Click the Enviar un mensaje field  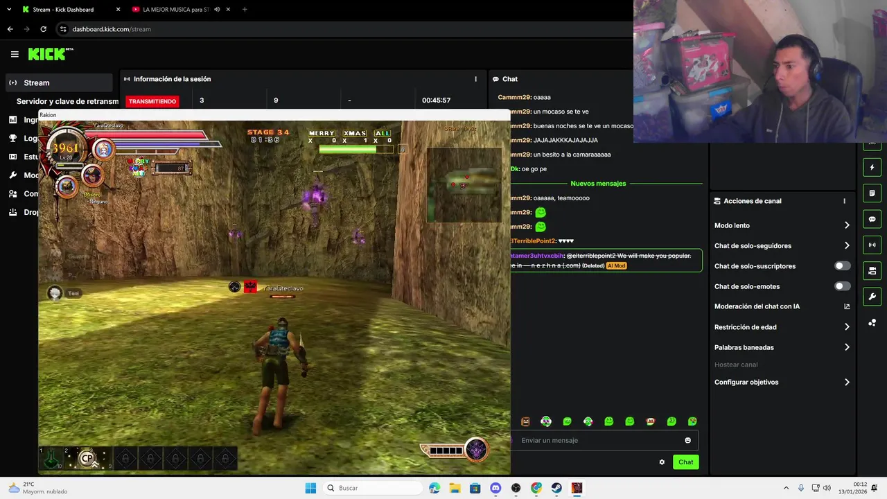(x=604, y=440)
